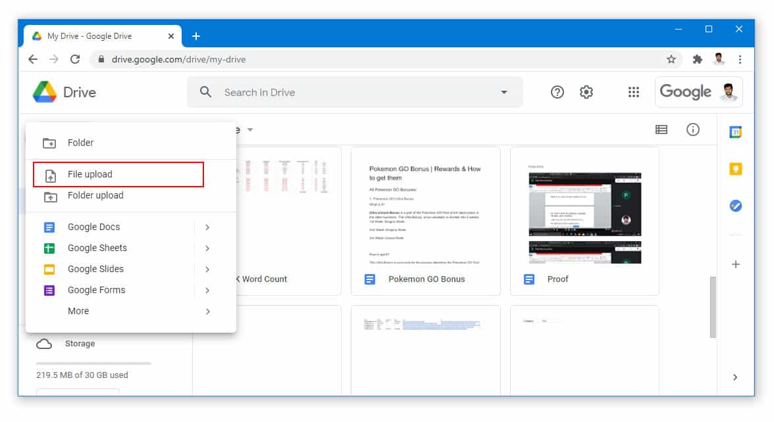The width and height of the screenshot is (774, 422).
Task: Select Folder upload menu item
Action: [x=131, y=196]
